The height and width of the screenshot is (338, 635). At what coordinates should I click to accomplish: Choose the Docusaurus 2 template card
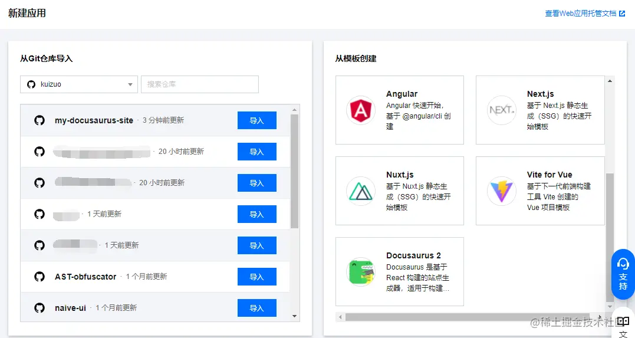(400, 271)
